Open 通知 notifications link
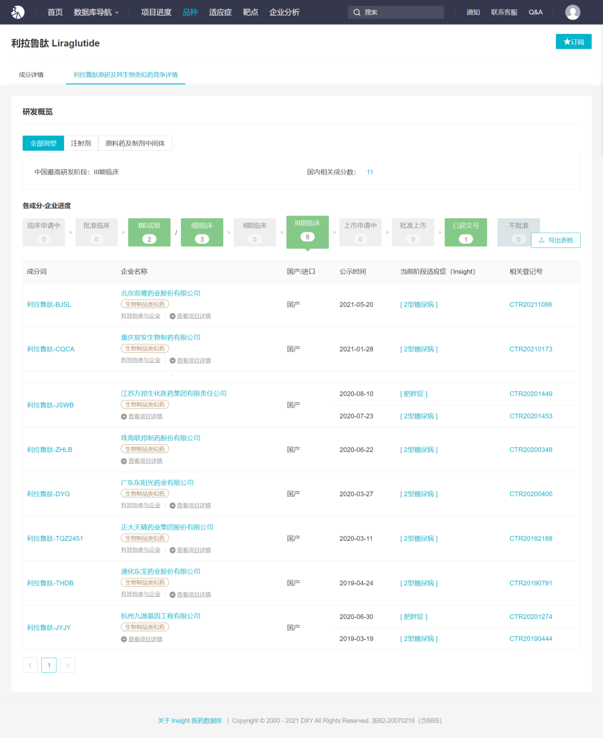603x738 pixels. click(473, 12)
